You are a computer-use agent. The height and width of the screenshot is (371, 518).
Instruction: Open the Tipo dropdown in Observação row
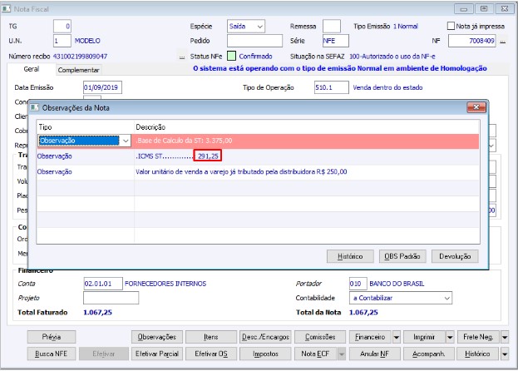(126, 141)
